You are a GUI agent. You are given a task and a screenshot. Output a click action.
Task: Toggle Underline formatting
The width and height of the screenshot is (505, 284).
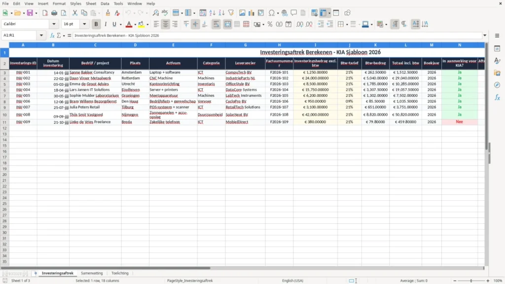click(114, 24)
